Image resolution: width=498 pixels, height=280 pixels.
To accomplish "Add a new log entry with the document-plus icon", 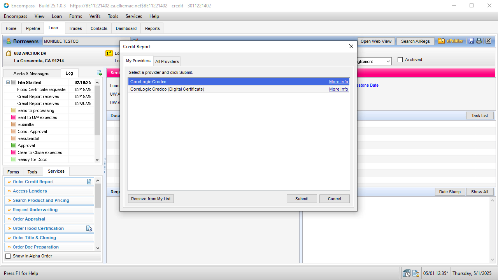I will [x=99, y=73].
